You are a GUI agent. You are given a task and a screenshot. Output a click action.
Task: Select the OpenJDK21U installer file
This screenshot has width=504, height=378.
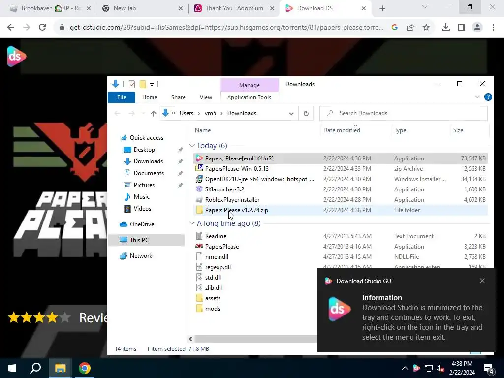341,179
